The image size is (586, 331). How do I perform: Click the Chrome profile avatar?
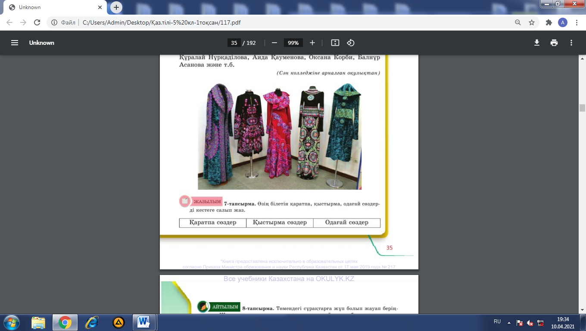(x=563, y=22)
